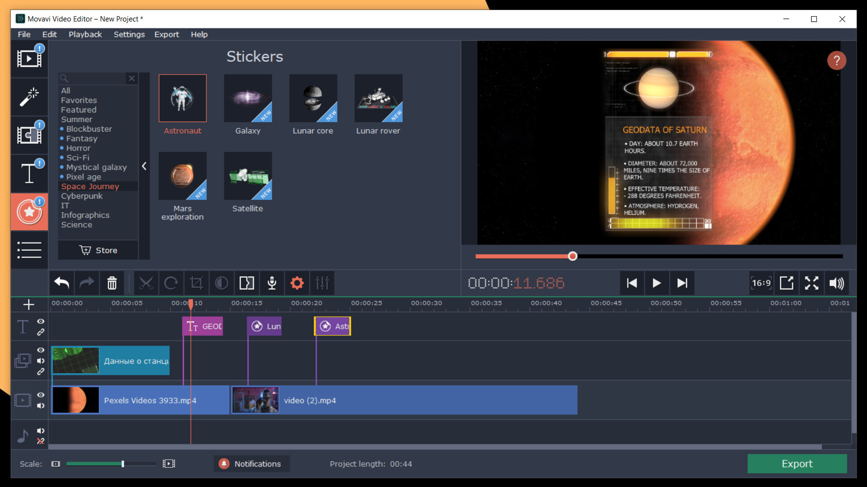Toggle track linking on the overlay track

[41, 372]
